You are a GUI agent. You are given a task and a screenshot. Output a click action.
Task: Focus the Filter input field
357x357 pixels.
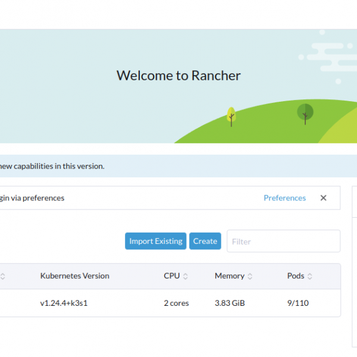pyautogui.click(x=283, y=241)
